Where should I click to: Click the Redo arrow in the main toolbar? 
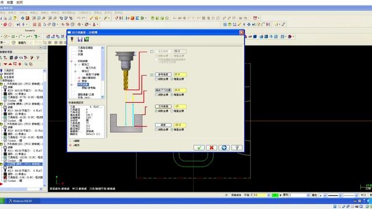point(84,18)
